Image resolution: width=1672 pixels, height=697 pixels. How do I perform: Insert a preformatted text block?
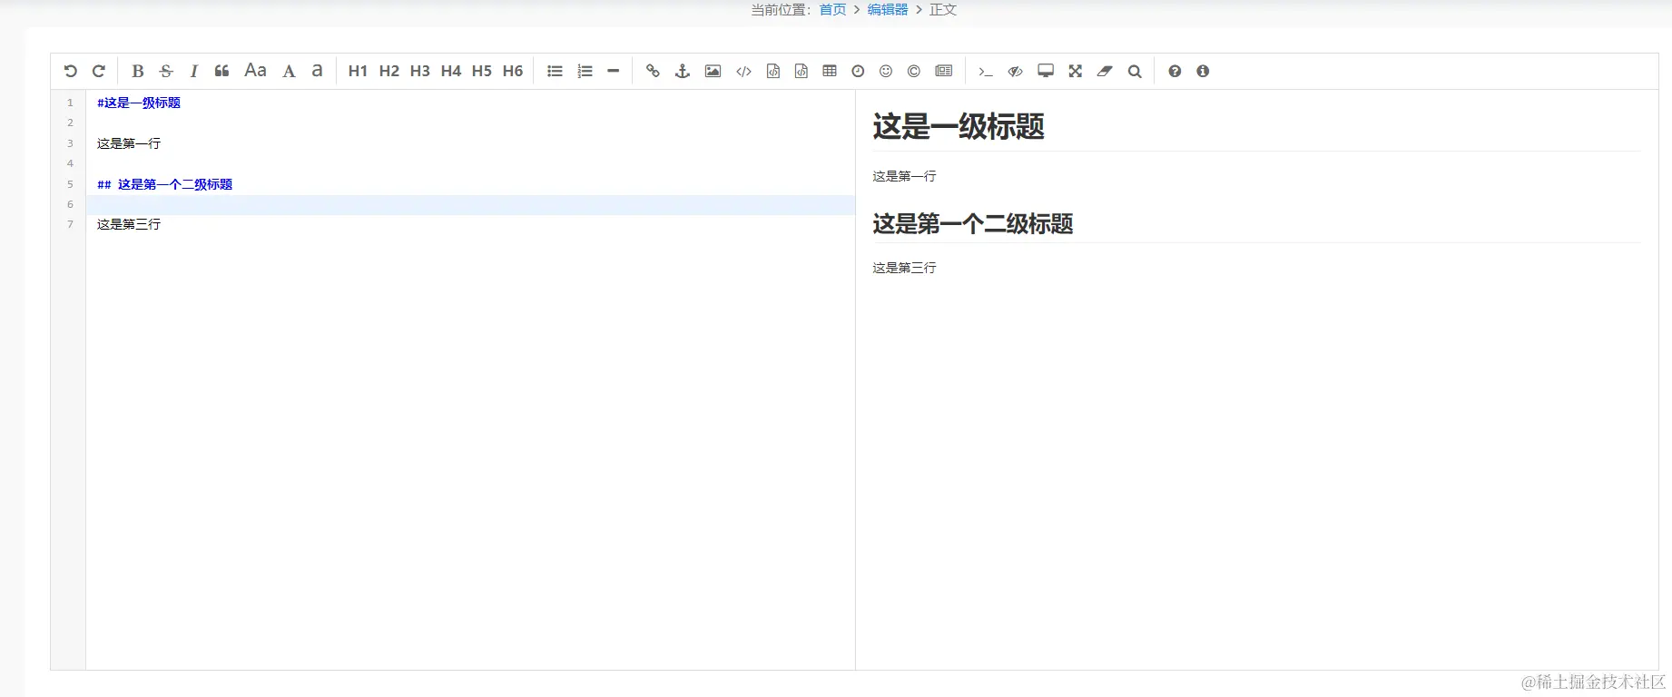(773, 71)
